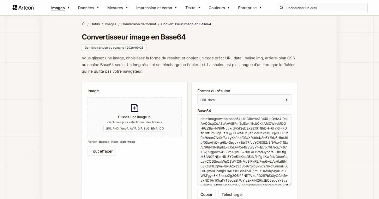Click the Arteon logo
Viewport: 379px width, 199px height.
coord(23,8)
